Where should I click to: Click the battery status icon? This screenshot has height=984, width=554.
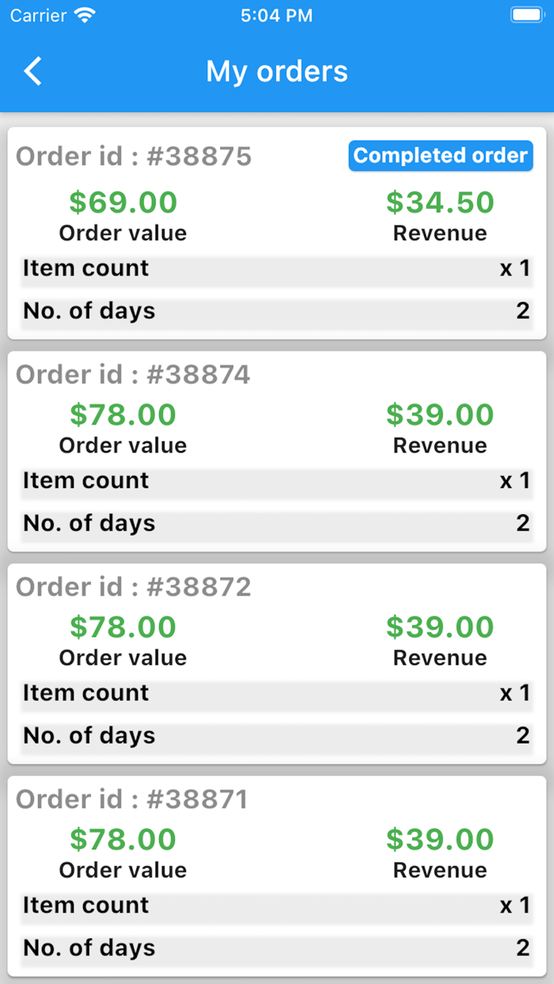526,15
